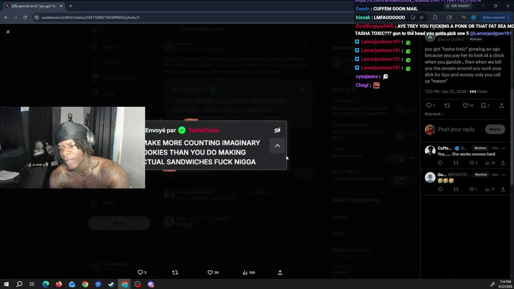
Task: Click the x.com address bar URL
Action: tap(90, 17)
